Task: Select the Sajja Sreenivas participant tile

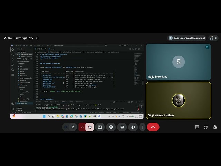Action: 179,62
